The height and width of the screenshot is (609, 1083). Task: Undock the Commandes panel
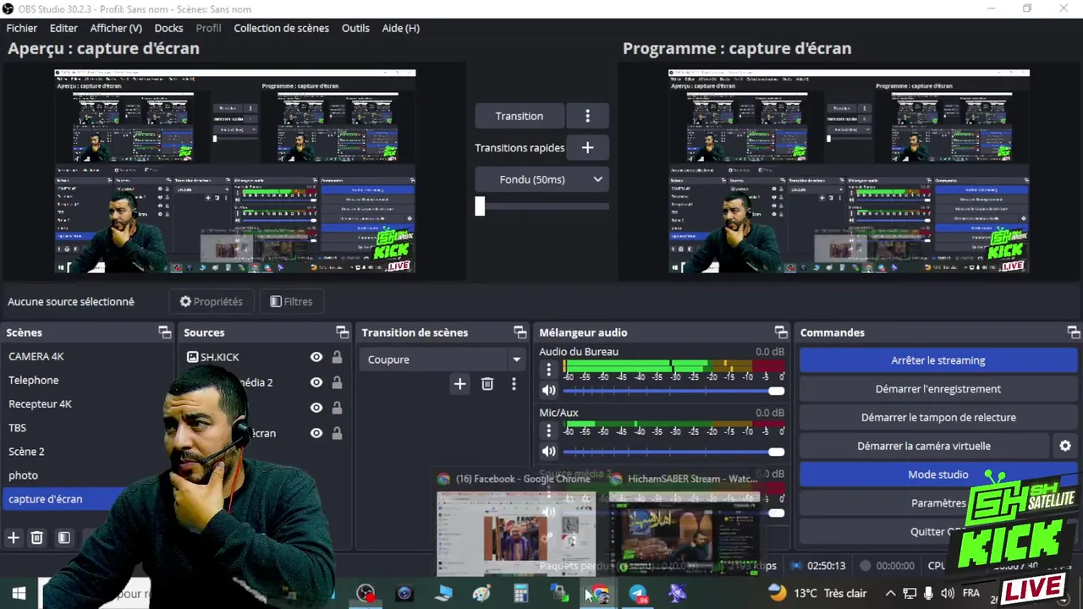pos(1074,332)
